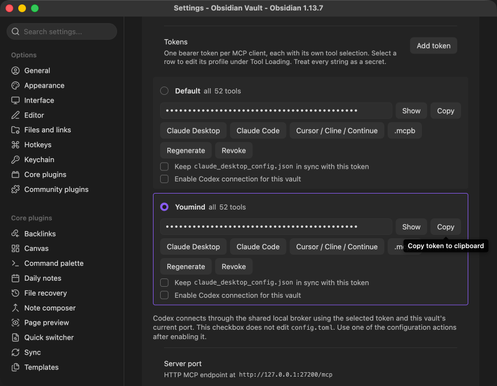This screenshot has width=497, height=386.
Task: Click Claude Code under Default token
Action: click(x=258, y=131)
